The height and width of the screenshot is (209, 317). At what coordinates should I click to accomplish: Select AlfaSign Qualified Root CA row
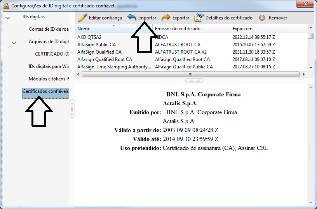coord(105,59)
